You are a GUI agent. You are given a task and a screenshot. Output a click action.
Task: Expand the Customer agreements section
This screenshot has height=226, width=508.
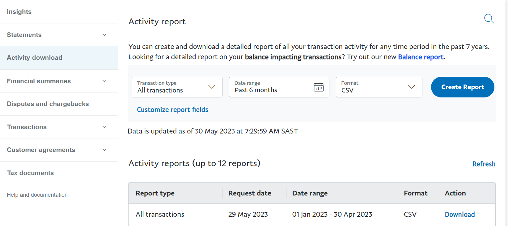(x=104, y=150)
